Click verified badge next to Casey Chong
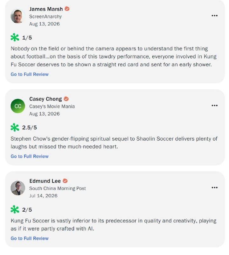Image resolution: width=229 pixels, height=255 pixels. click(66, 99)
